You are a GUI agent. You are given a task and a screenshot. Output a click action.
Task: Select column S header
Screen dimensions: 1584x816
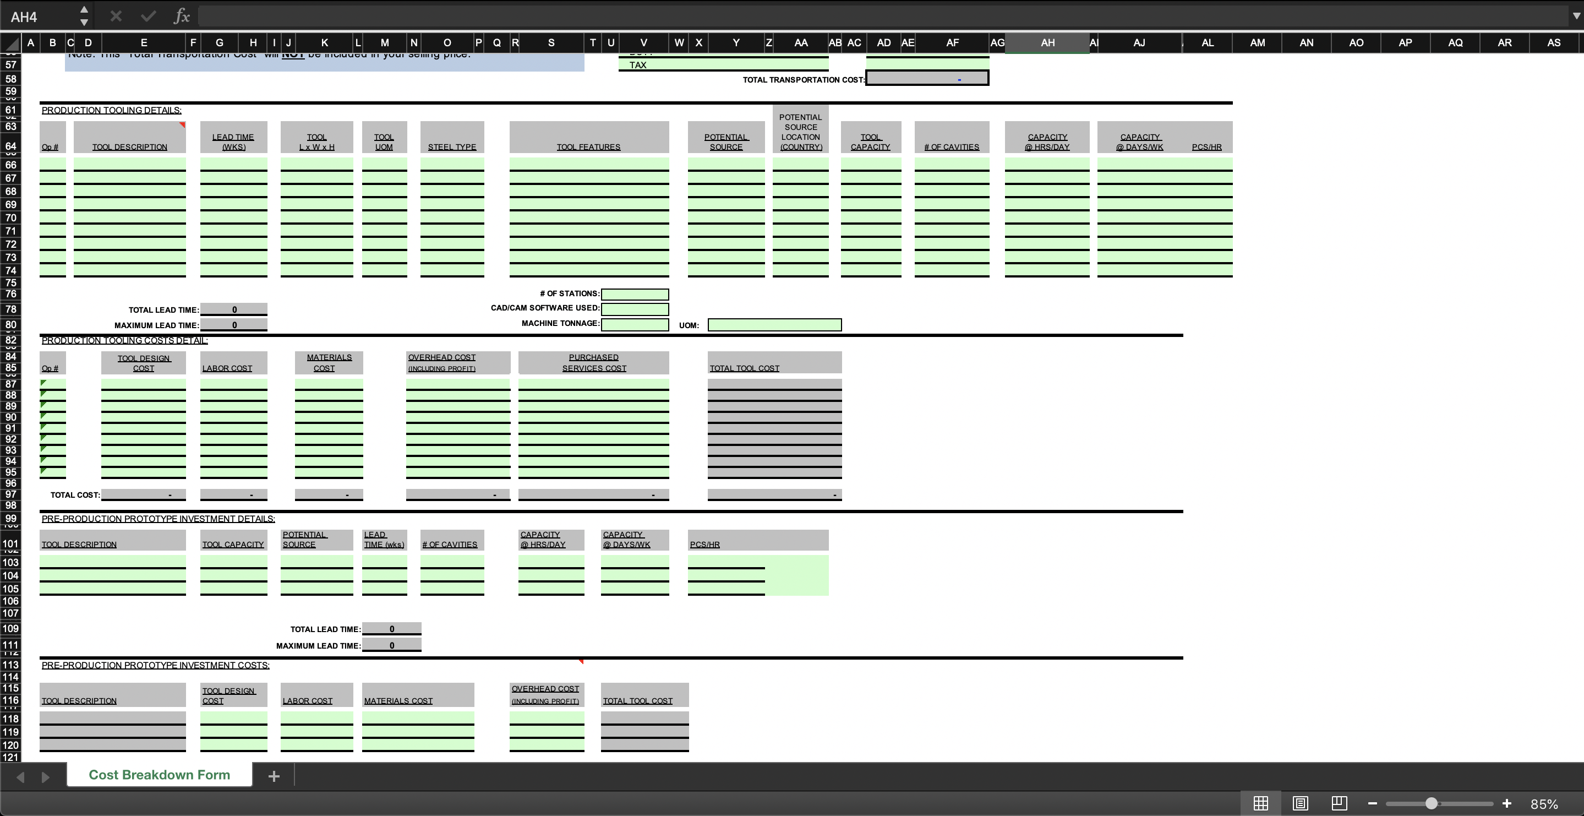(x=551, y=42)
